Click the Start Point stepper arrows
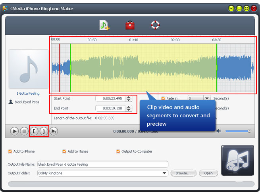The height and width of the screenshot is (195, 260). [128, 99]
